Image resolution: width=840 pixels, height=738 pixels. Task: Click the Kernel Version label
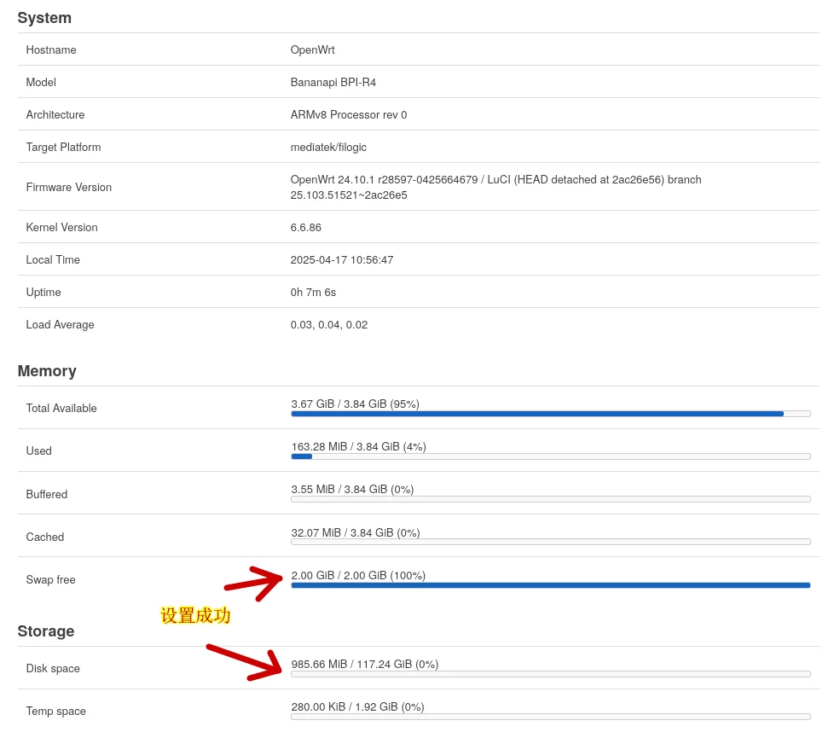tap(61, 227)
